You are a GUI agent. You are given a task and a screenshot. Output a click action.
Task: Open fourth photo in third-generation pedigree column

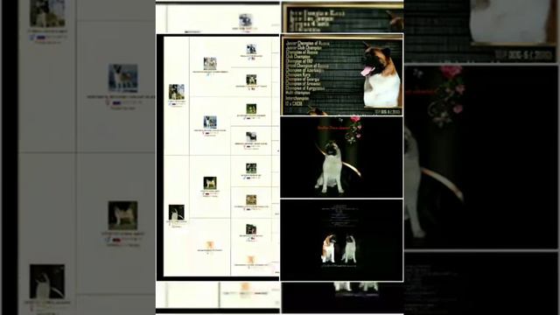click(251, 136)
